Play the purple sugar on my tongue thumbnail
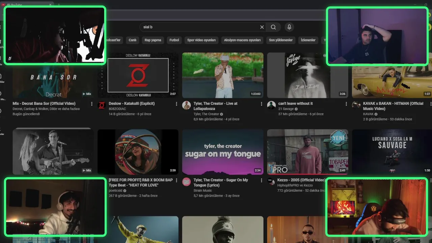432x243 pixels. tap(223, 152)
